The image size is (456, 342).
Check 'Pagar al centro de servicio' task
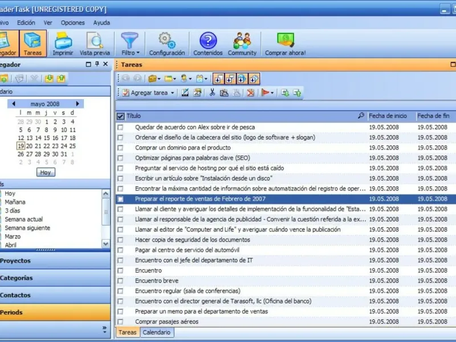(x=120, y=250)
